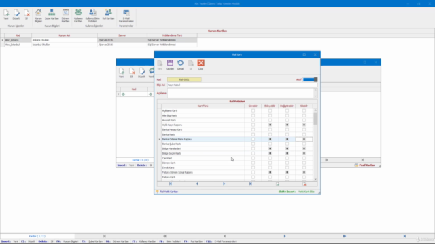This screenshot has width=435, height=244.
Task: Click Kurum Adı column header in main grid
Action: tap(65, 35)
